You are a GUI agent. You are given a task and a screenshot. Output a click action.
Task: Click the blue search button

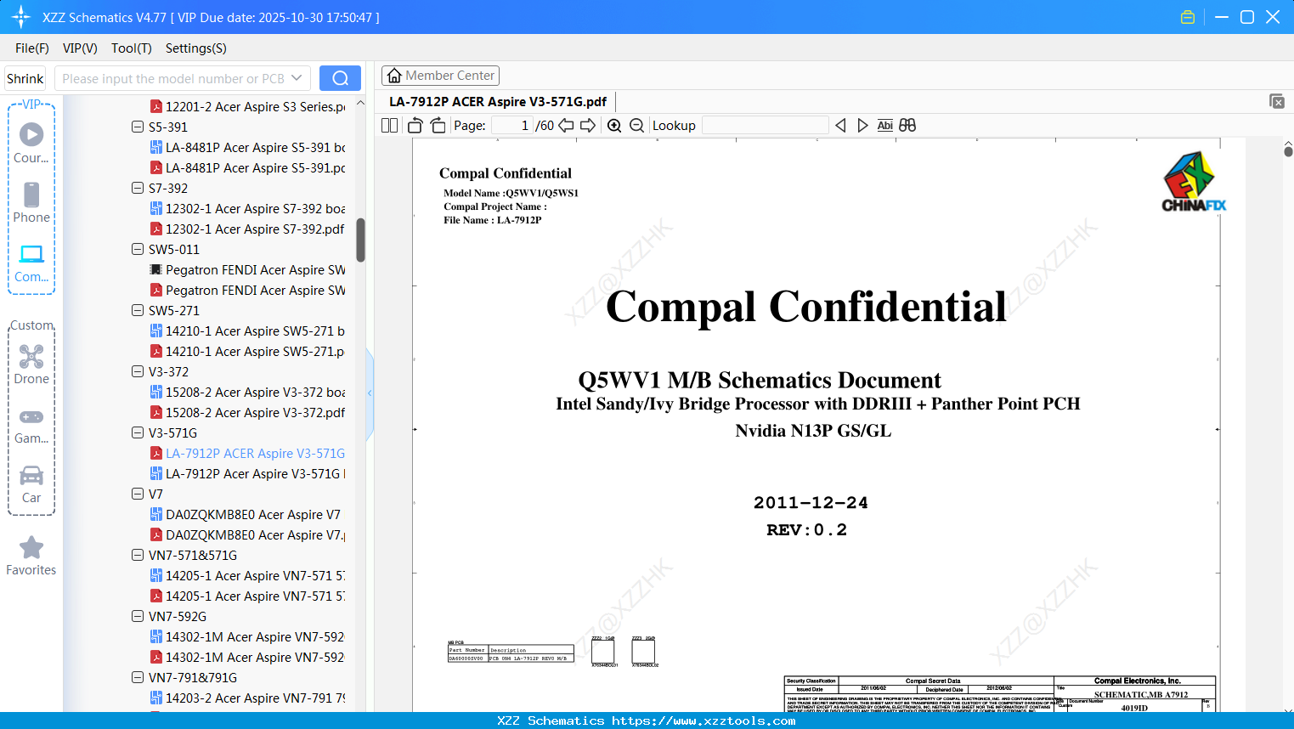point(340,78)
